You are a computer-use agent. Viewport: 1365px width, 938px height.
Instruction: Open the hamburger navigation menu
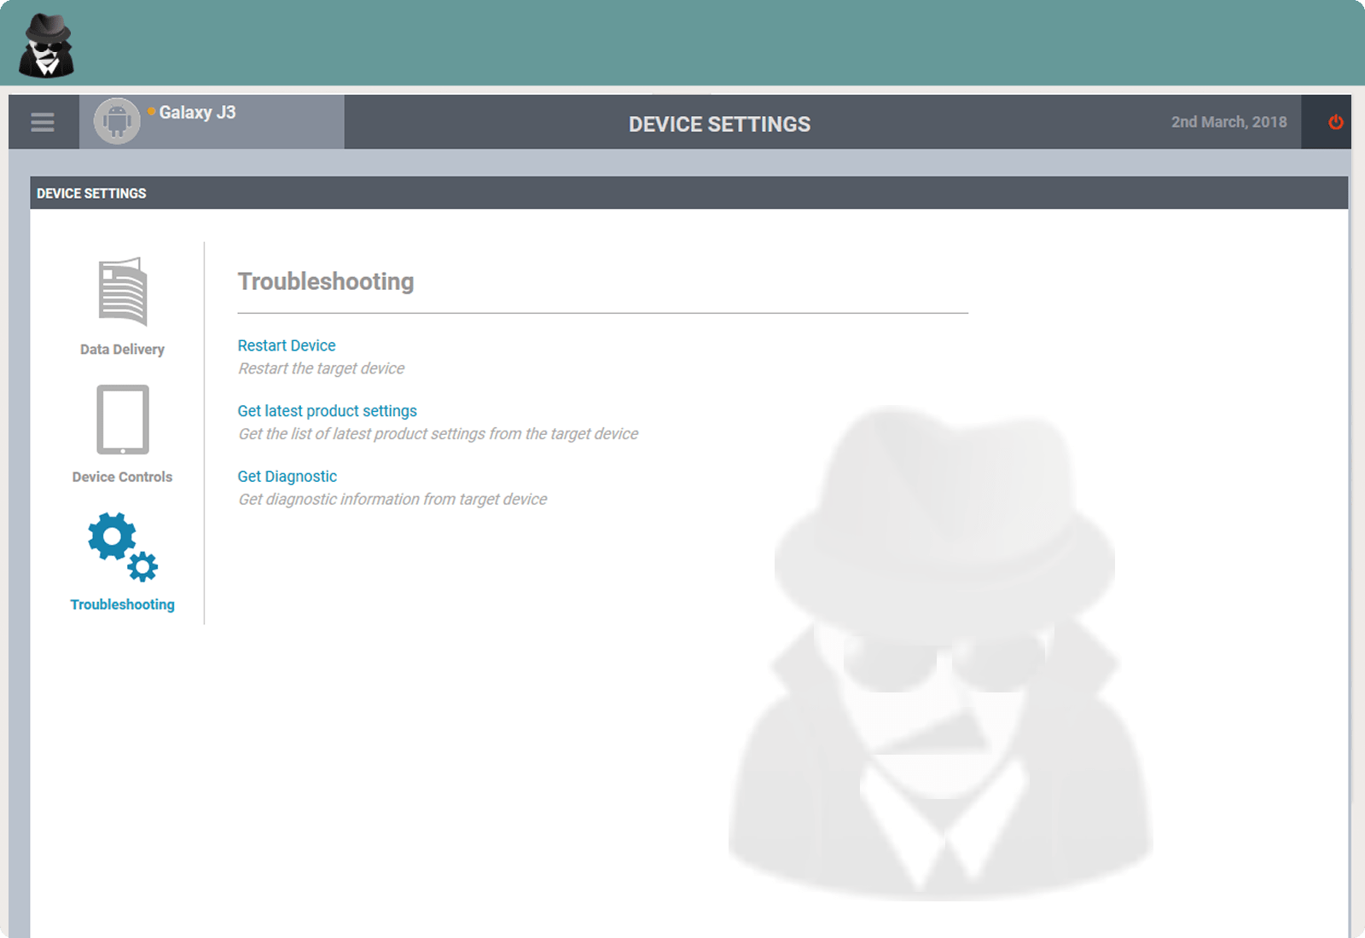[42, 122]
